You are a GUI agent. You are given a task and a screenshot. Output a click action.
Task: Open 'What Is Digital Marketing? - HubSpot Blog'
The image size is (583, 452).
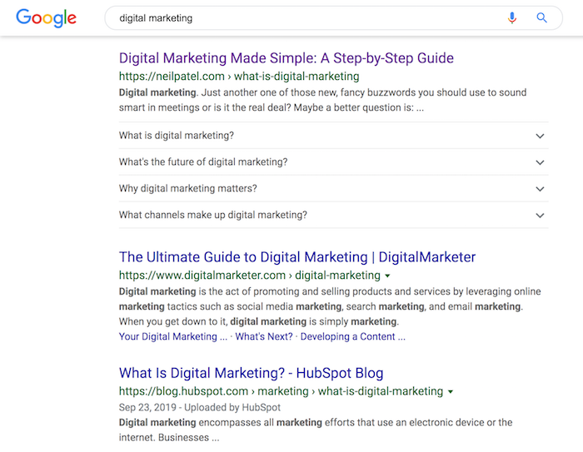tap(251, 373)
